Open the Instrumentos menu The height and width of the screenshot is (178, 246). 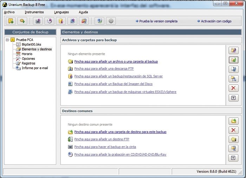tap(34, 12)
